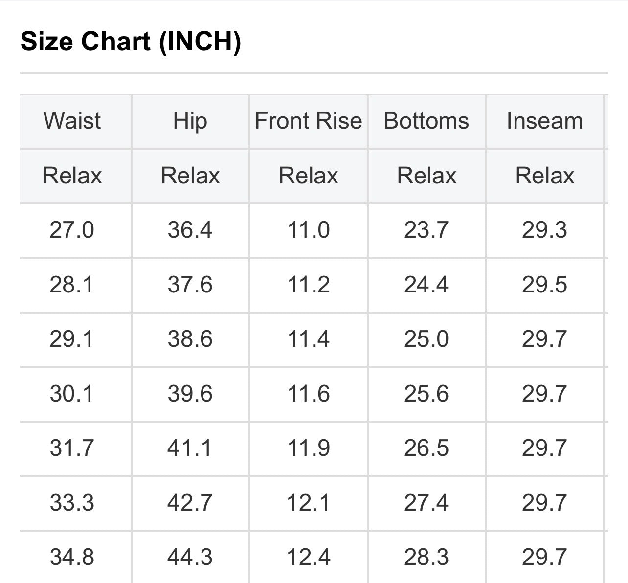Click the Relax subheader under Inseam

[544, 176]
